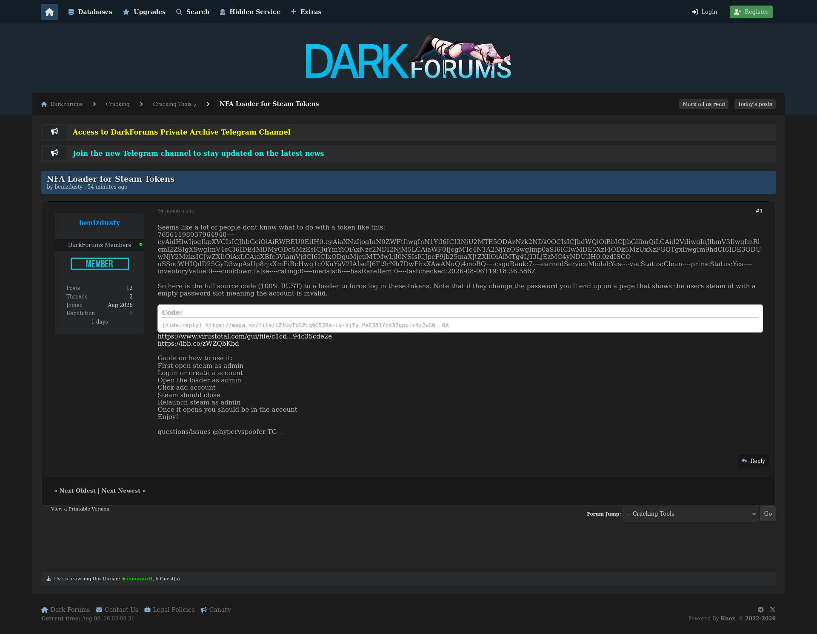
Task: View a Printable Version
Action: tap(80, 509)
